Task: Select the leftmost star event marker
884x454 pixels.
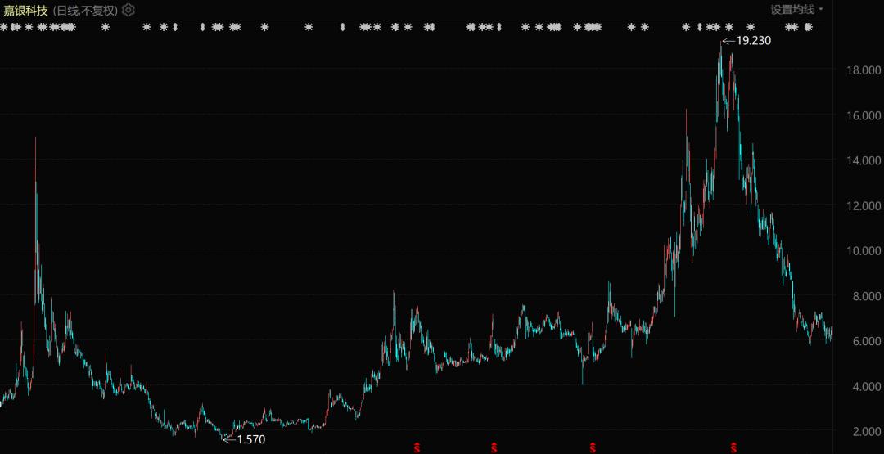Action: [x=2, y=27]
